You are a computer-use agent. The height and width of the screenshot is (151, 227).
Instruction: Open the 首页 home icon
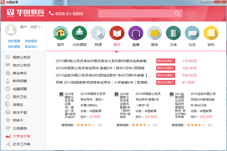[60, 33]
